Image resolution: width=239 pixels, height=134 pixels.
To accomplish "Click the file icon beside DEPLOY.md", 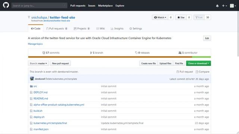I will (x=31, y=92).
